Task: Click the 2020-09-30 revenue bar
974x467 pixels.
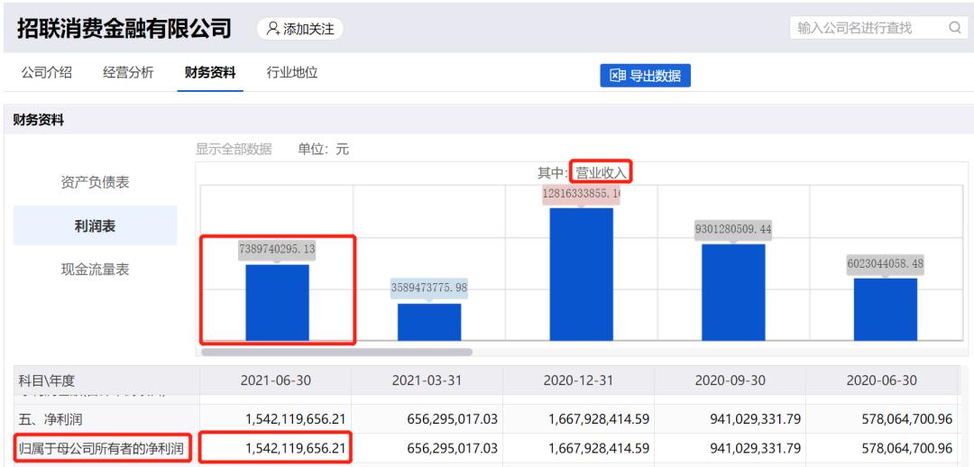Action: click(x=733, y=292)
